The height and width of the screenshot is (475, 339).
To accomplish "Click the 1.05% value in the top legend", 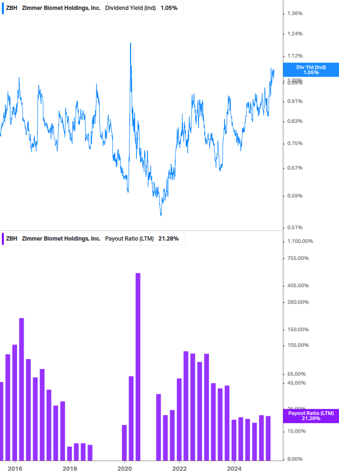I will 169,8.
